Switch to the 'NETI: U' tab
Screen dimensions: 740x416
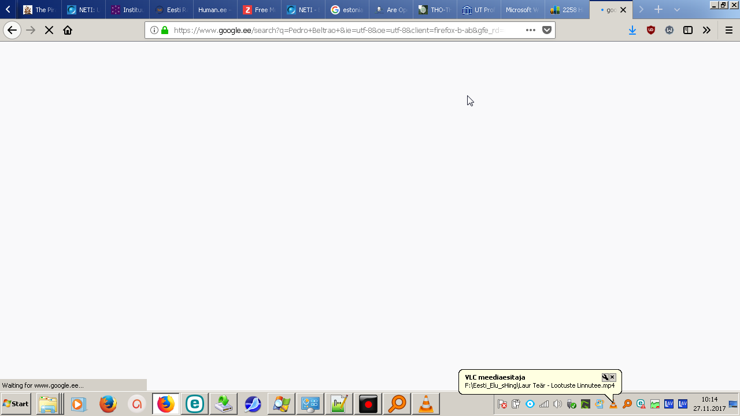tap(83, 10)
